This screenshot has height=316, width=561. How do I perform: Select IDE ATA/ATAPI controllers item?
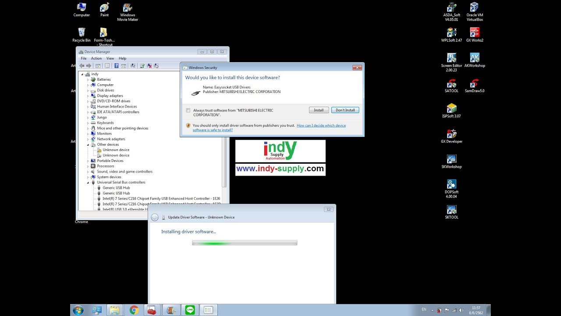[x=118, y=112]
